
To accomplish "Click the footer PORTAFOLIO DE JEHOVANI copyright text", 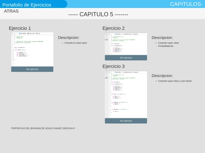I will pyautogui.click(x=43, y=128).
